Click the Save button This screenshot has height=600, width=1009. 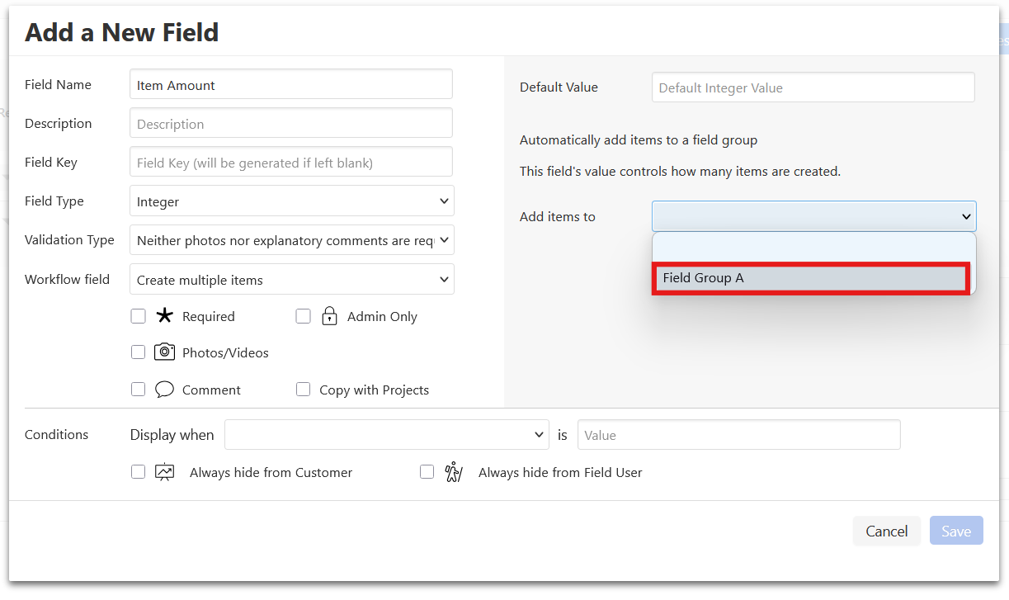coord(955,531)
